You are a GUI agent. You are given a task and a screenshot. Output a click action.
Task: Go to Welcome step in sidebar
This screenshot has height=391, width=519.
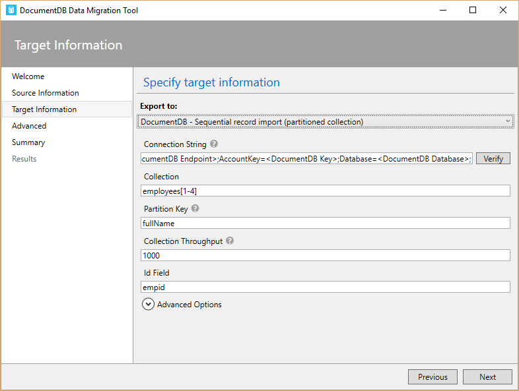point(28,76)
